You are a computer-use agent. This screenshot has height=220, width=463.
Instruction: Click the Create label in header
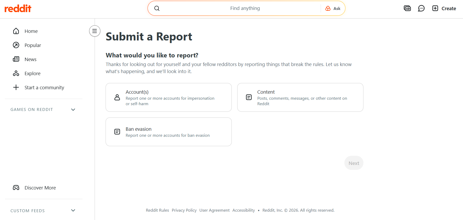[x=449, y=8]
